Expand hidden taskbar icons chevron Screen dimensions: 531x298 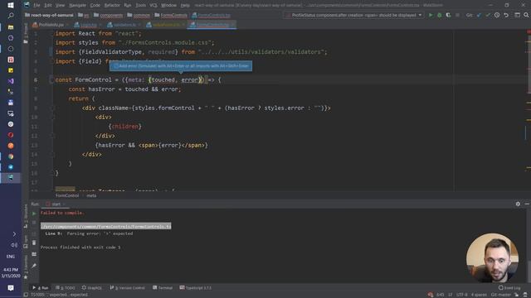[14, 233]
